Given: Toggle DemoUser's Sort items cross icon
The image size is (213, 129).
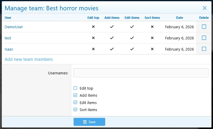Looking at the screenshot, I should [x=152, y=27].
